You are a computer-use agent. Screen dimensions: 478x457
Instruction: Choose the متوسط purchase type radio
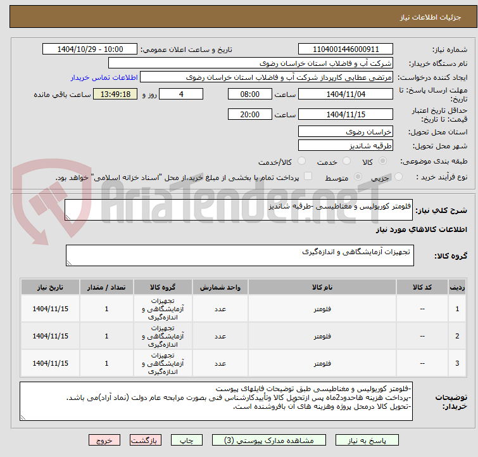(358, 177)
